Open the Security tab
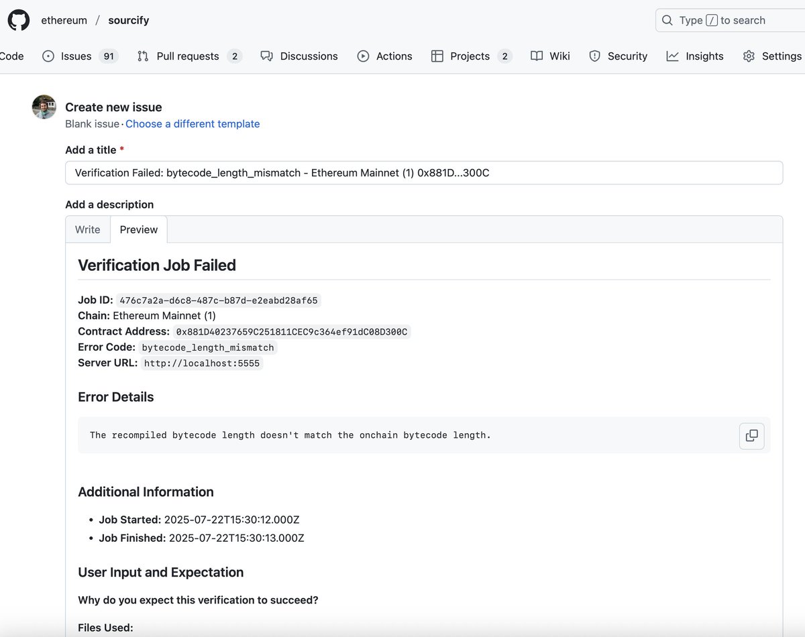Screen dimensions: 805x637 (x=618, y=56)
